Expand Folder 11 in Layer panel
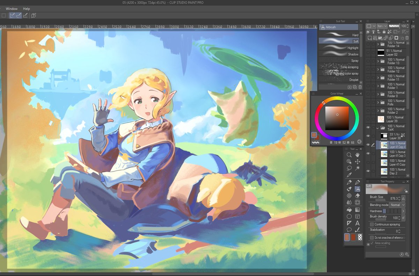 tap(378, 78)
